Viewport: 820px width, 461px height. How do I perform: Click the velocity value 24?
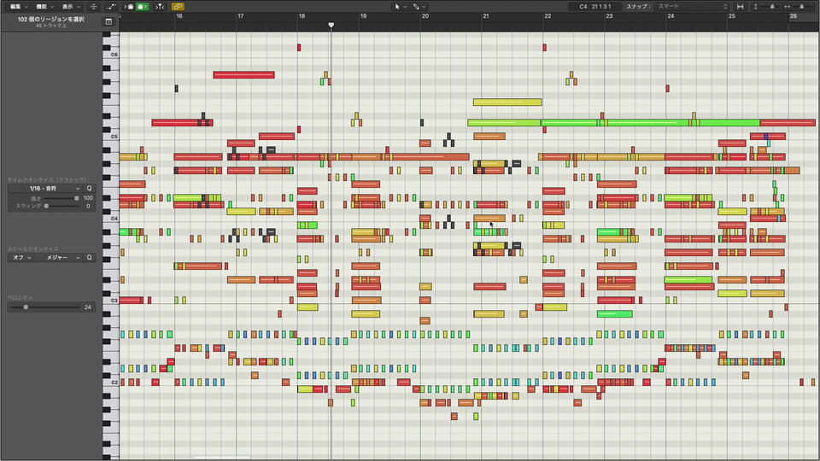[x=88, y=307]
